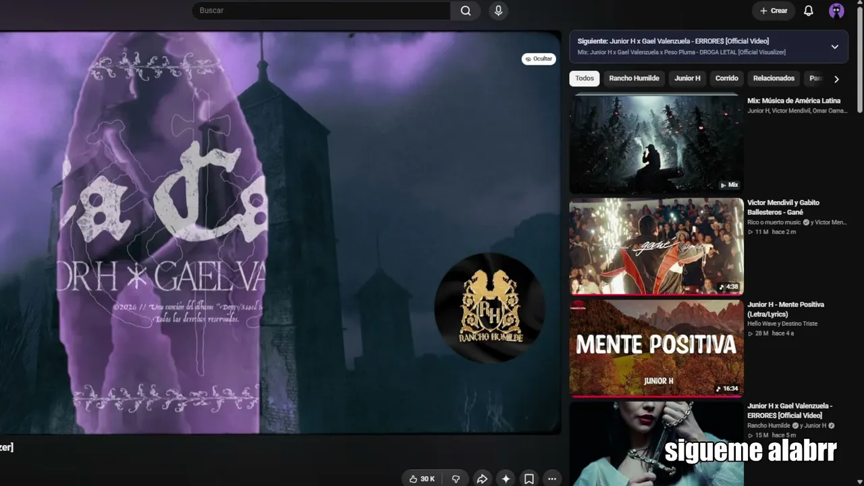Open the Victor Mendivil y Gabito Ballesteros Gané title

784,207
